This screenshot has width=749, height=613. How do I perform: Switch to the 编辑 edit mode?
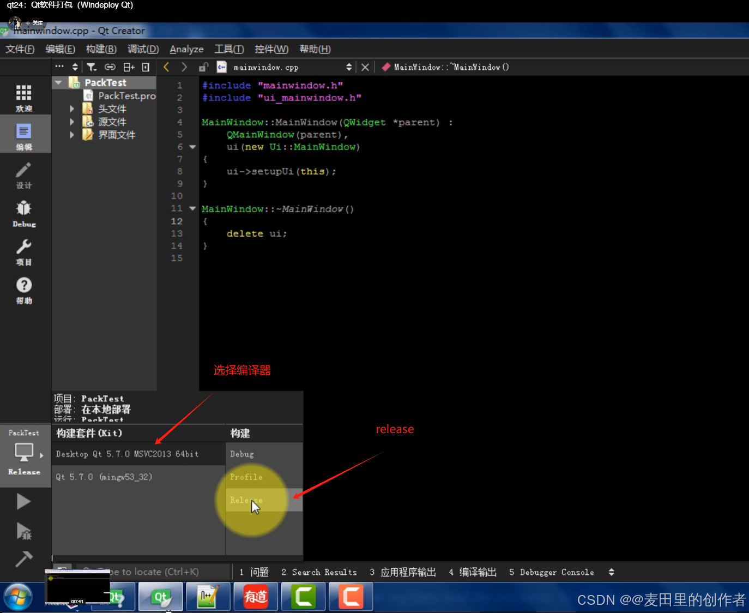tap(24, 136)
